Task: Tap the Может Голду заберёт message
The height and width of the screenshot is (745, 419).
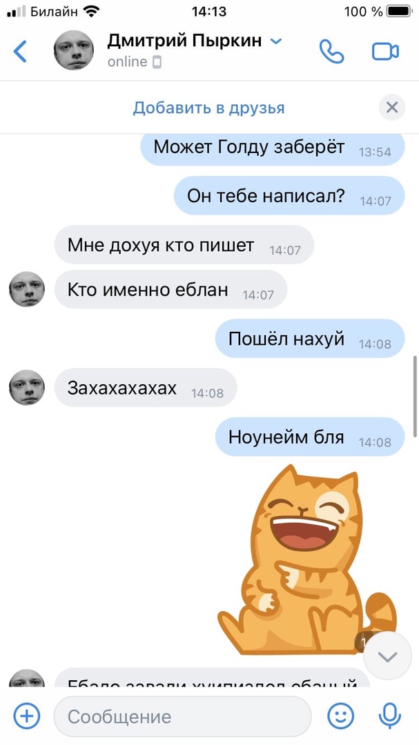Action: click(273, 148)
